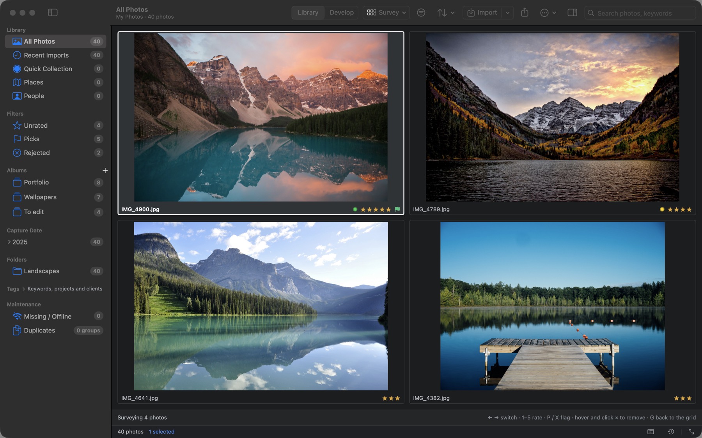Select the IMG_4789.jpg photo in survey
The width and height of the screenshot is (702, 438).
point(552,123)
